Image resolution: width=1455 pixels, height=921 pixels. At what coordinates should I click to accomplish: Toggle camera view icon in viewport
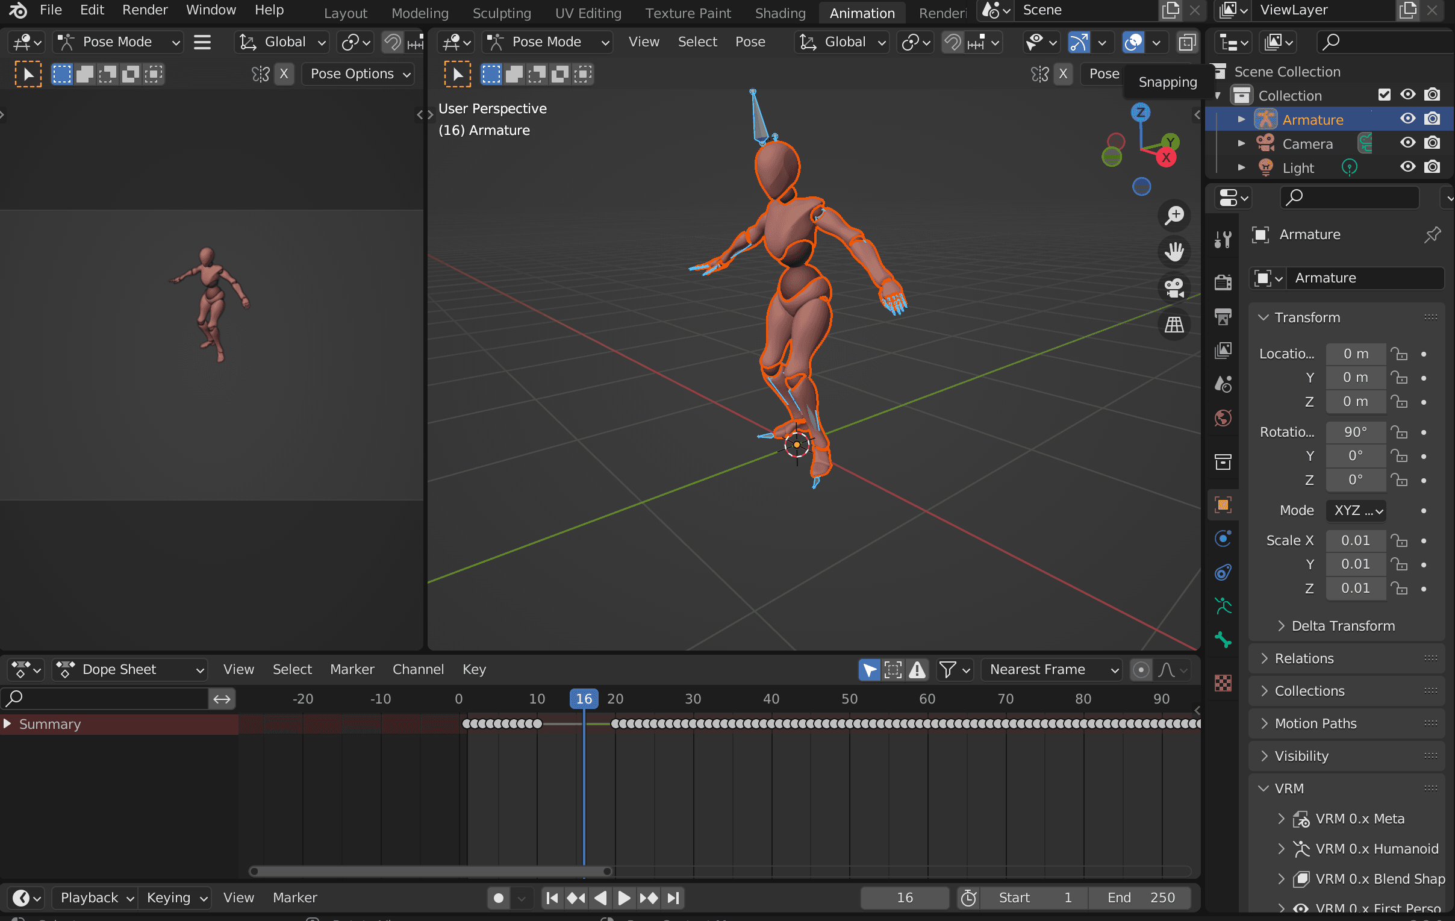point(1174,289)
